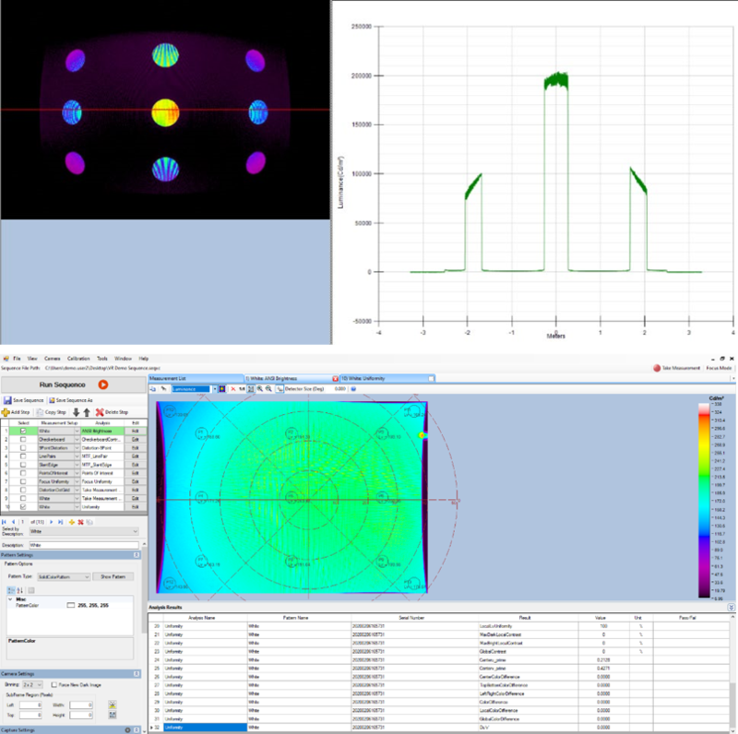Sort pattern properties alphabetically

(19, 590)
